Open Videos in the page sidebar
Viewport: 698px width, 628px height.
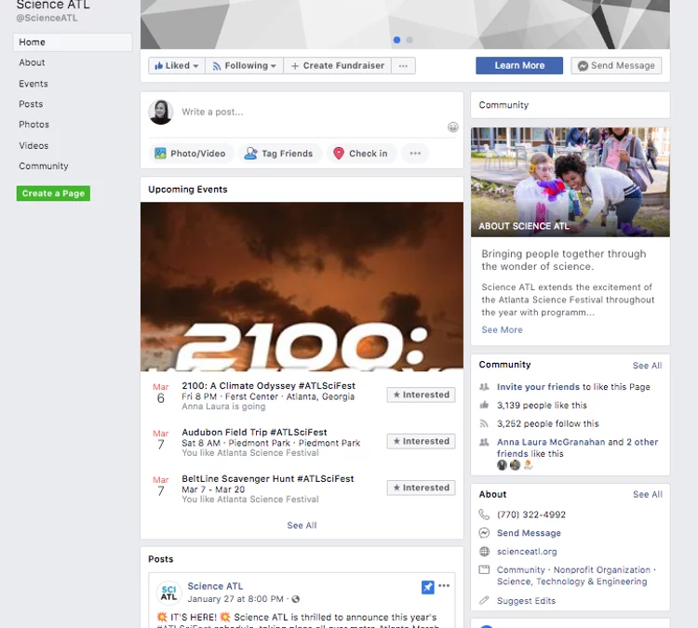tap(34, 145)
